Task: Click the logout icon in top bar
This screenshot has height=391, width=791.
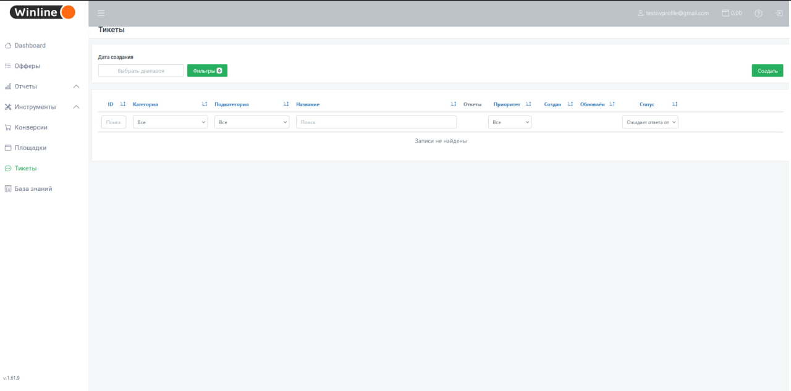Action: pos(779,13)
